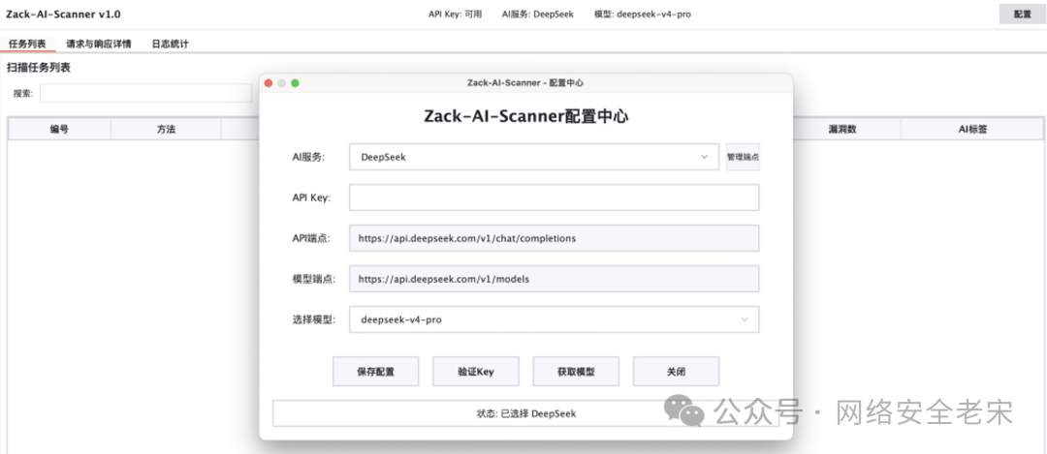Click the API Key: 可用 status text
Image resolution: width=1047 pixels, height=454 pixels.
tap(455, 14)
